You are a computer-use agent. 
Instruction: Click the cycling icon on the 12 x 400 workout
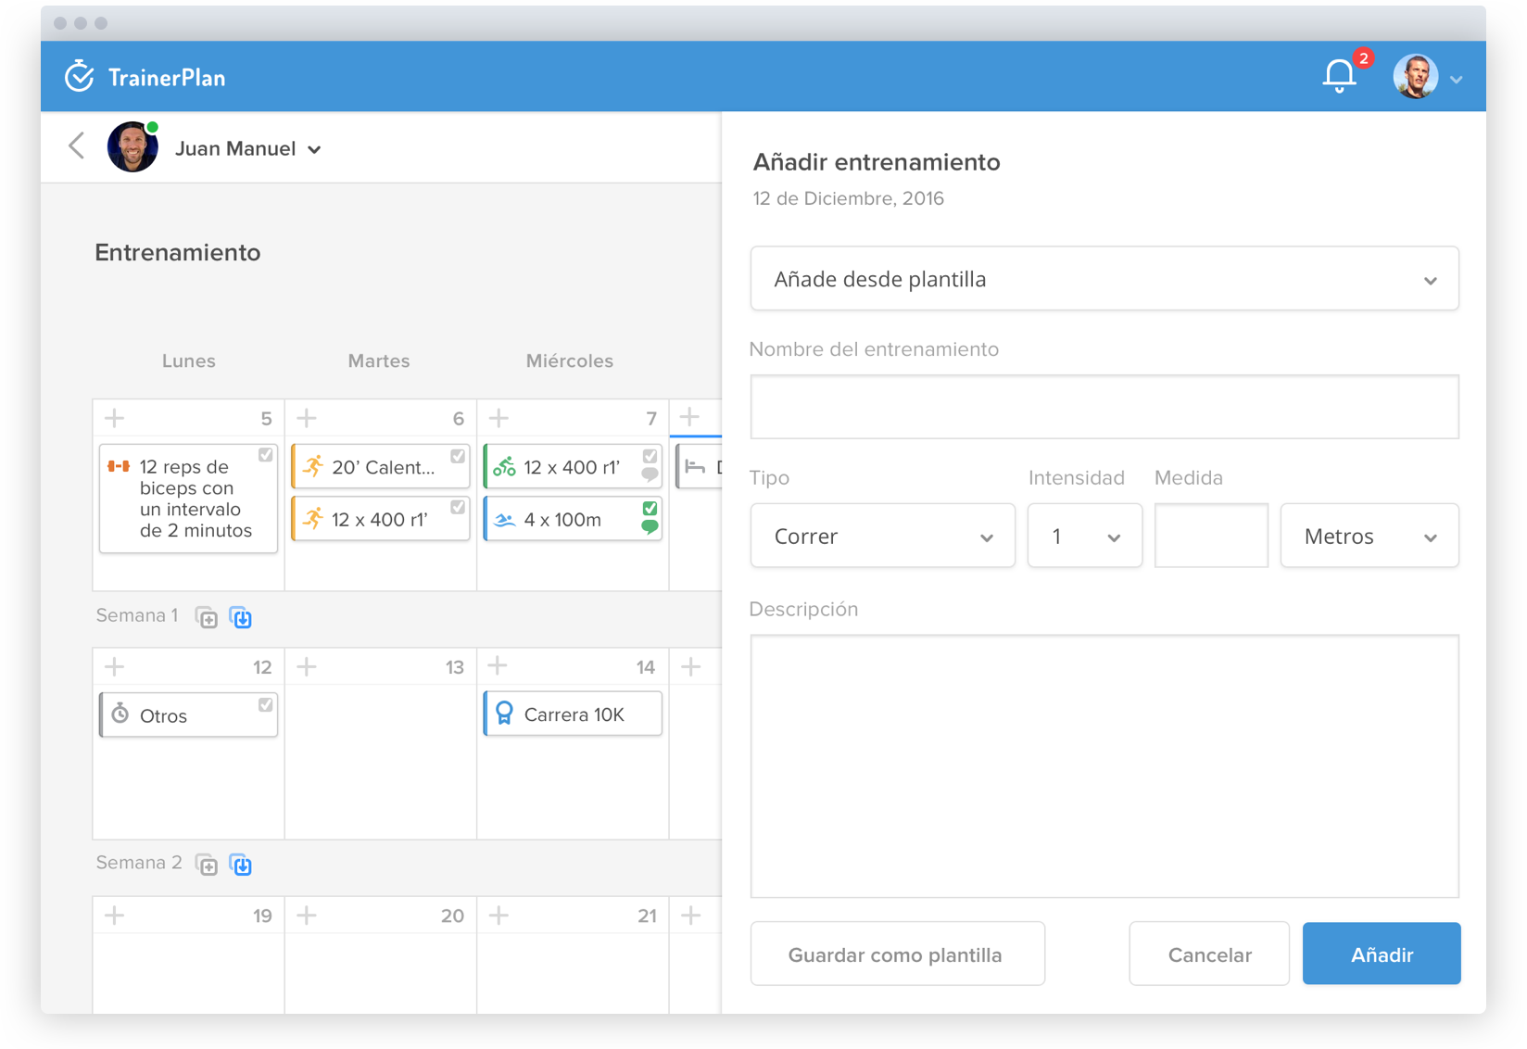click(x=505, y=467)
